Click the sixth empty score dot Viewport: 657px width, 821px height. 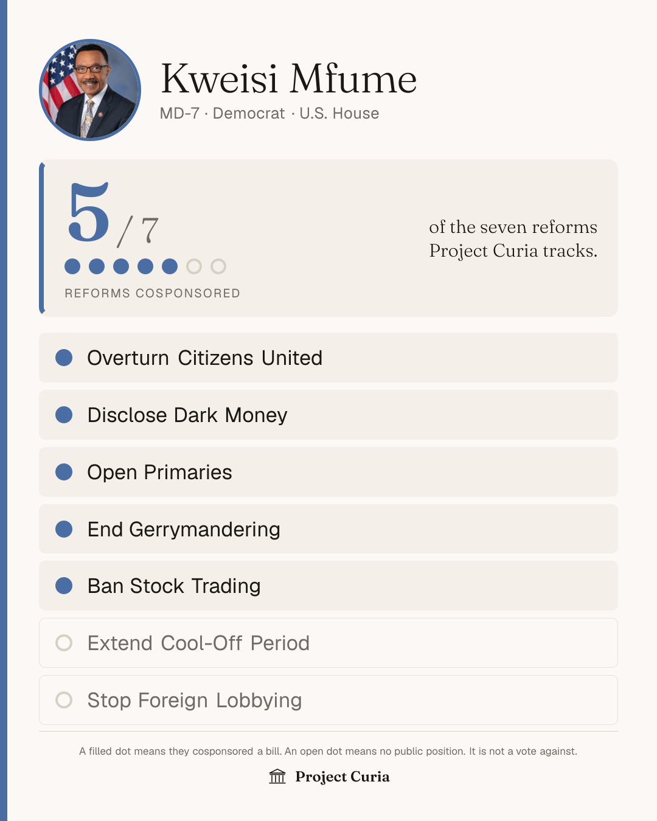tap(194, 266)
